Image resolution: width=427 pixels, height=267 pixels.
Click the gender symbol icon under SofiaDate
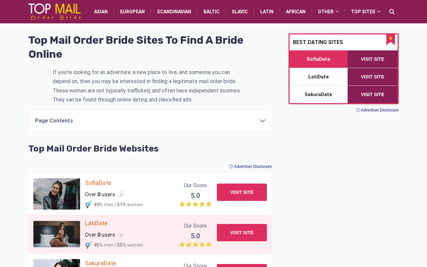pyautogui.click(x=88, y=205)
